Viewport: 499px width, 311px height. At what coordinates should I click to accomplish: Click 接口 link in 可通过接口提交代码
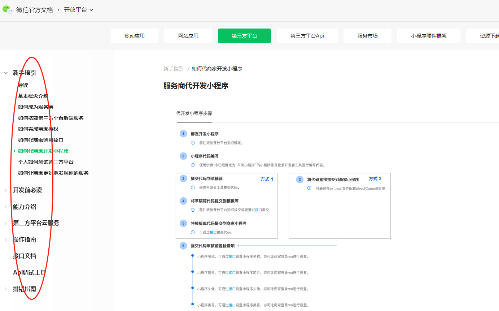(213, 232)
